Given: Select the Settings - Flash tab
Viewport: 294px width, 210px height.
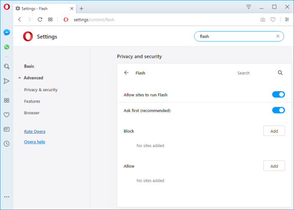Looking at the screenshot, I should pyautogui.click(x=45, y=9).
